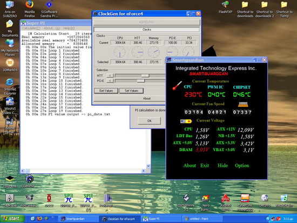This screenshot has height=223, width=297.
Task: Open Option in Smartguardian
Action: [x=242, y=165]
